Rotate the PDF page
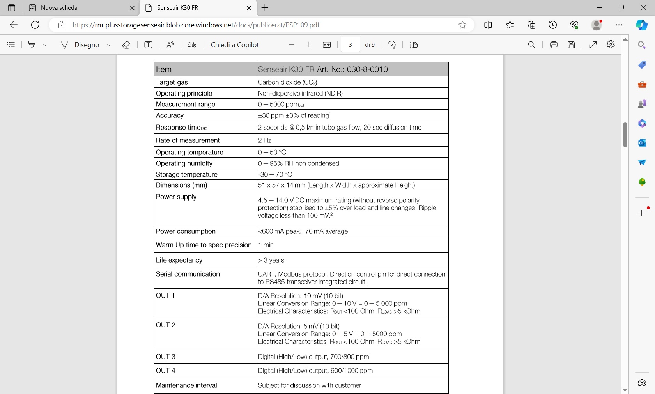This screenshot has height=394, width=655. click(x=392, y=45)
